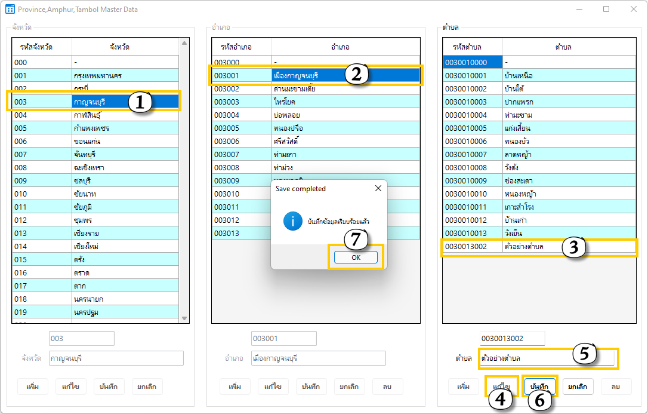Select province row 003 กาญจนบุรี
Screen dimensions: 648x414
95,102
